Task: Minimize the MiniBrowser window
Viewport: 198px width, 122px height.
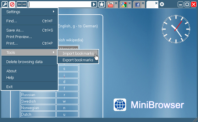Action: click(x=180, y=4)
